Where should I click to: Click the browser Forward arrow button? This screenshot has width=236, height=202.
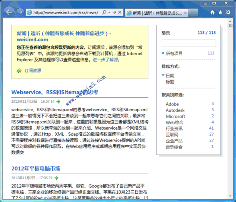tap(20, 12)
